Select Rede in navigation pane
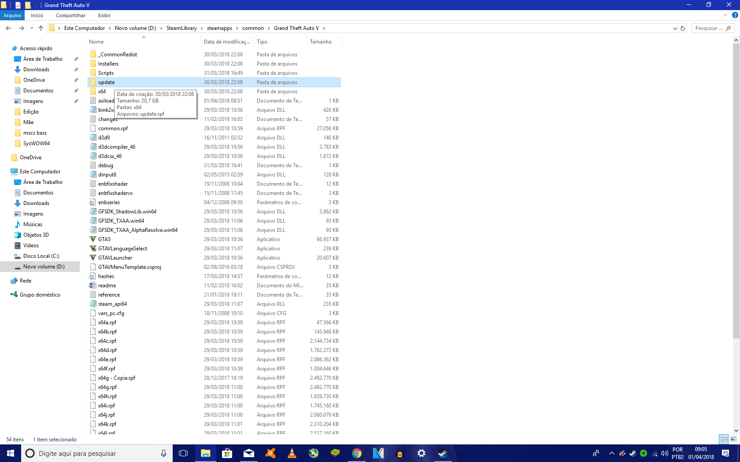 coord(25,281)
